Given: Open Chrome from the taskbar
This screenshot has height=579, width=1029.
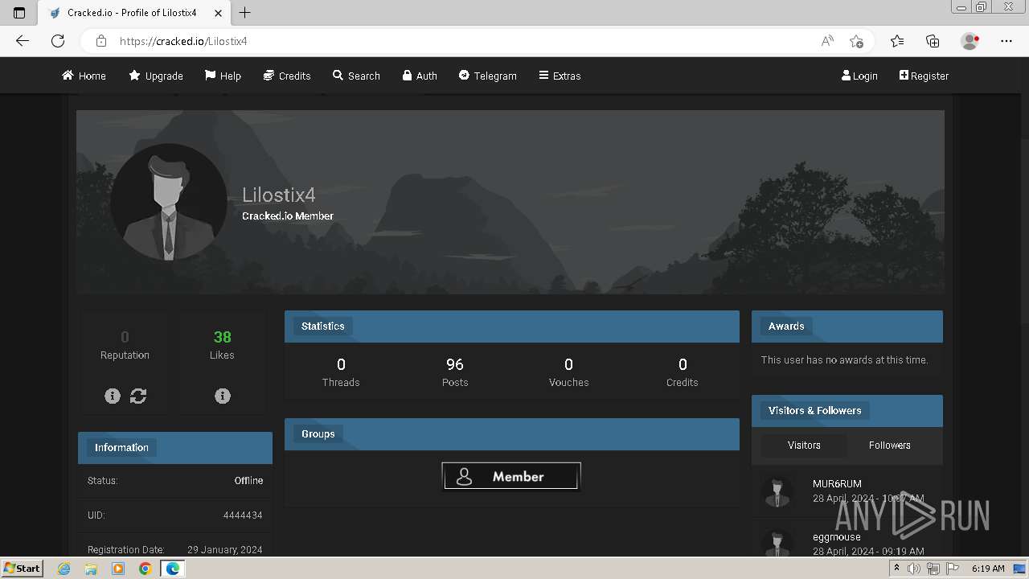Looking at the screenshot, I should [145, 569].
